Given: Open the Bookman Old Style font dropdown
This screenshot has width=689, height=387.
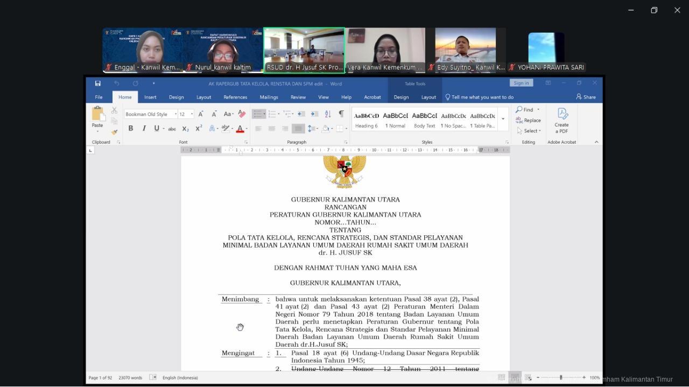Looking at the screenshot, I should pyautogui.click(x=175, y=114).
